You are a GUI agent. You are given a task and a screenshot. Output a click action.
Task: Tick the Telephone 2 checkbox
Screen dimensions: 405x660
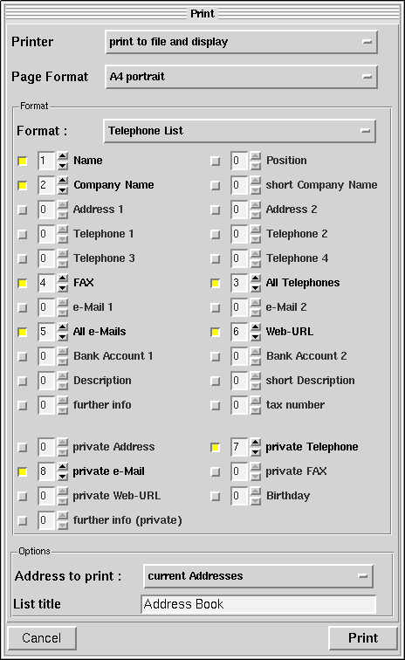click(215, 234)
